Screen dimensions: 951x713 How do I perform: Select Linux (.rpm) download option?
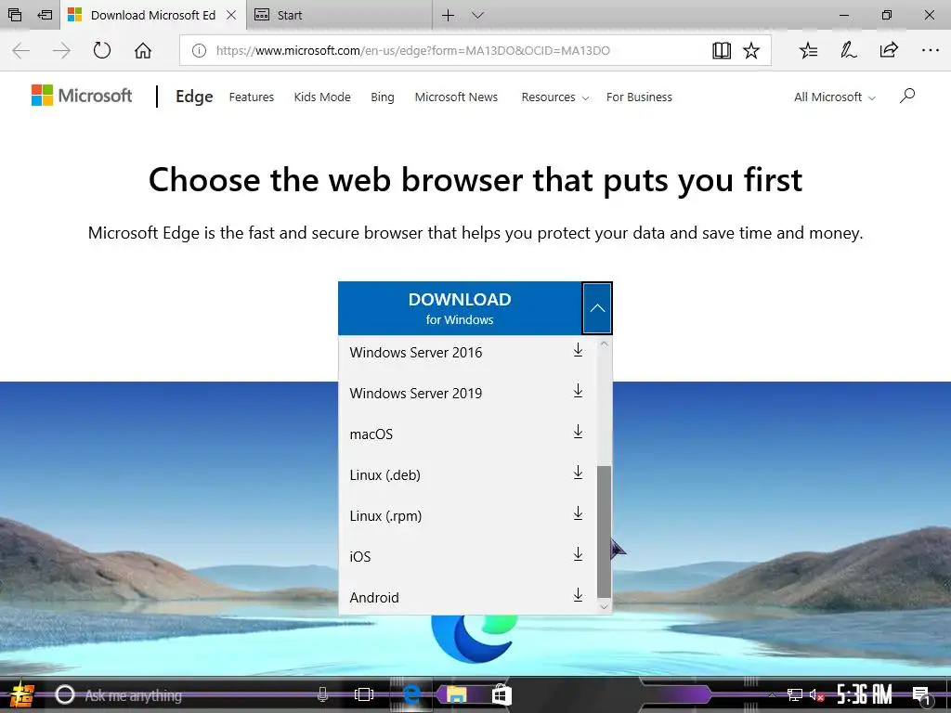pyautogui.click(x=466, y=516)
